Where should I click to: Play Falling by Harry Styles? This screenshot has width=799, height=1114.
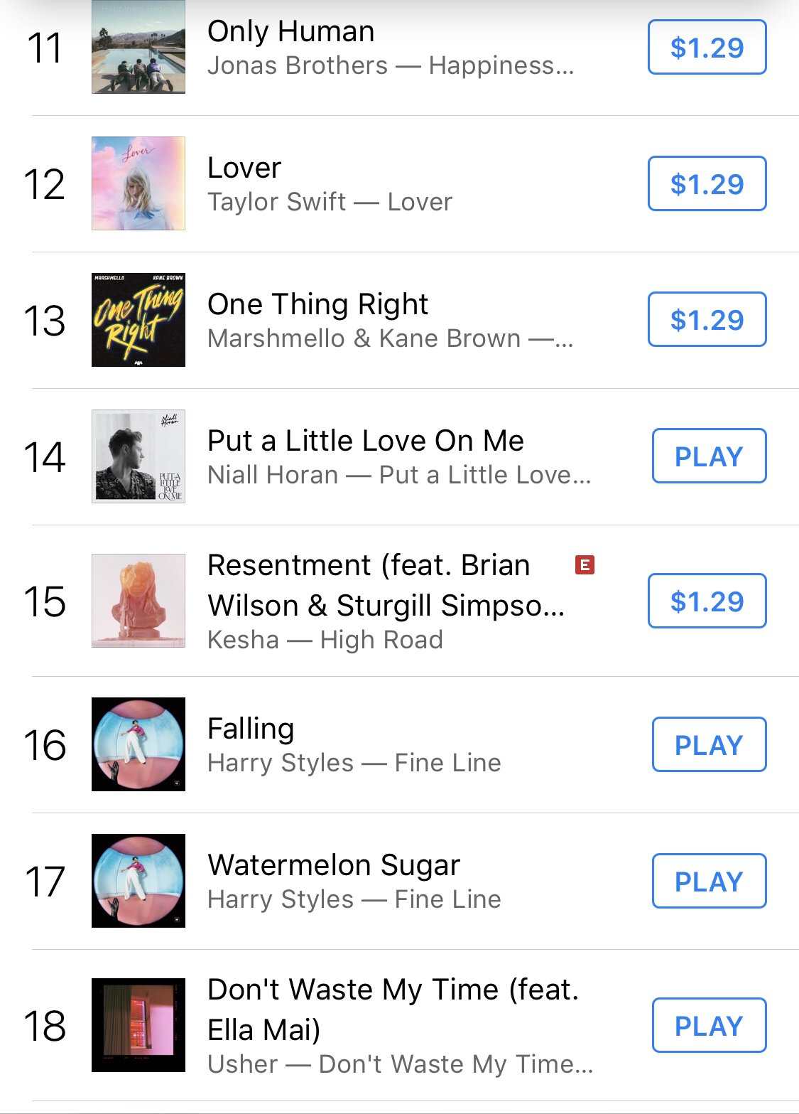tap(709, 745)
